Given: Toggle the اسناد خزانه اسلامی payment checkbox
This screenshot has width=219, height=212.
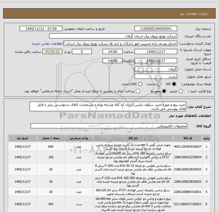Looking at the screenshot, I should pyautogui.click(x=138, y=91).
